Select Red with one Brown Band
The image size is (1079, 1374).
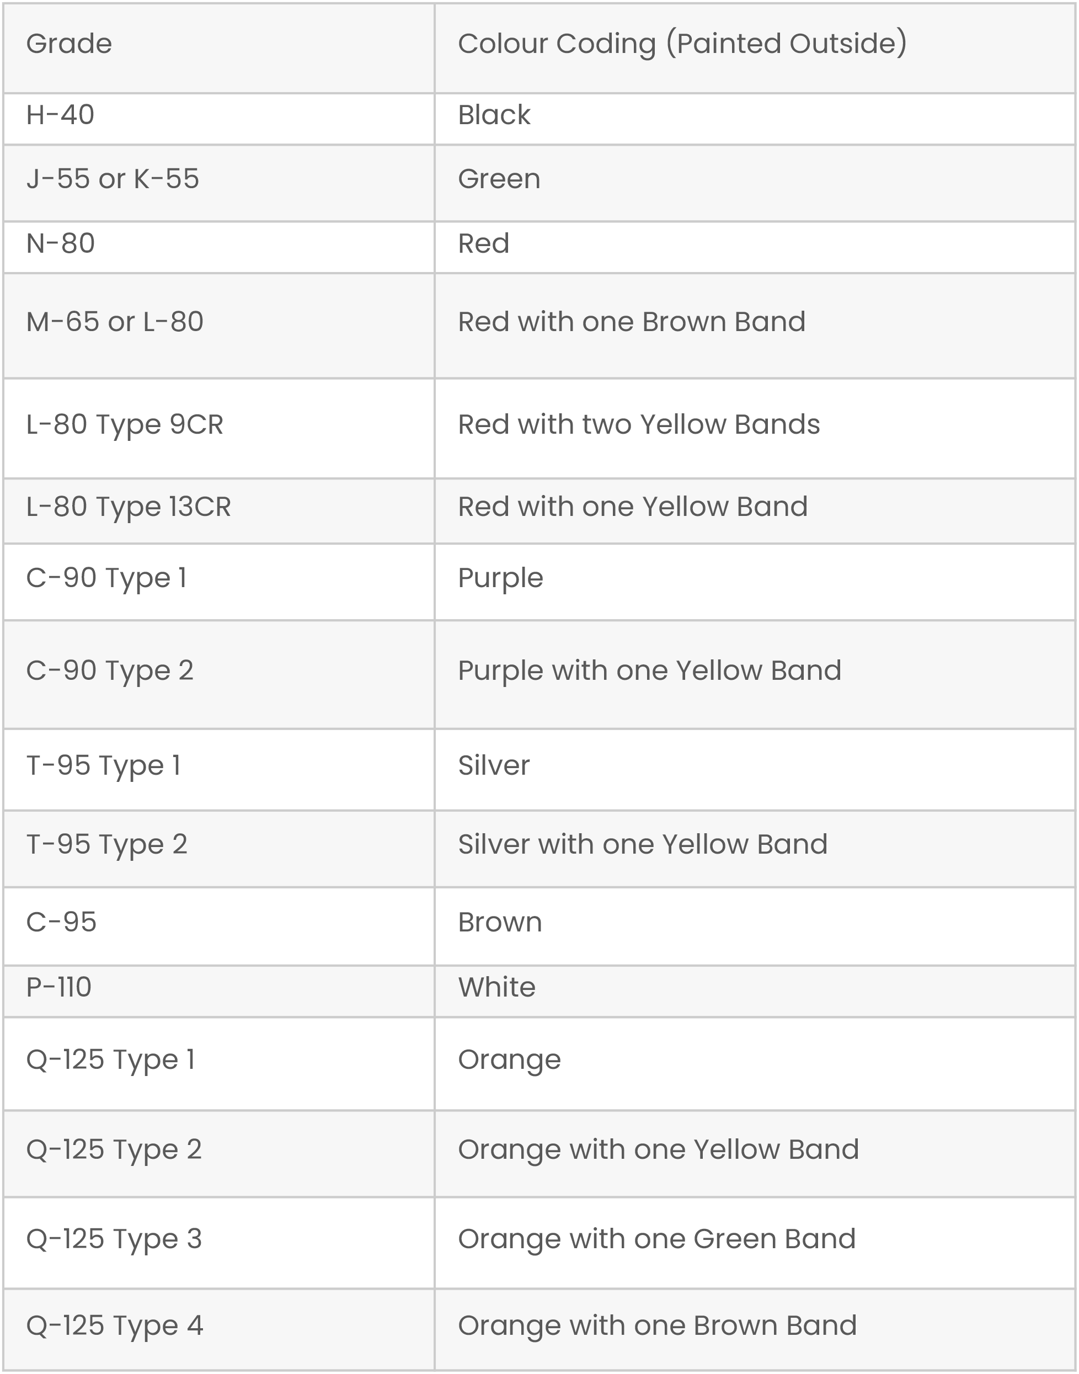632,322
